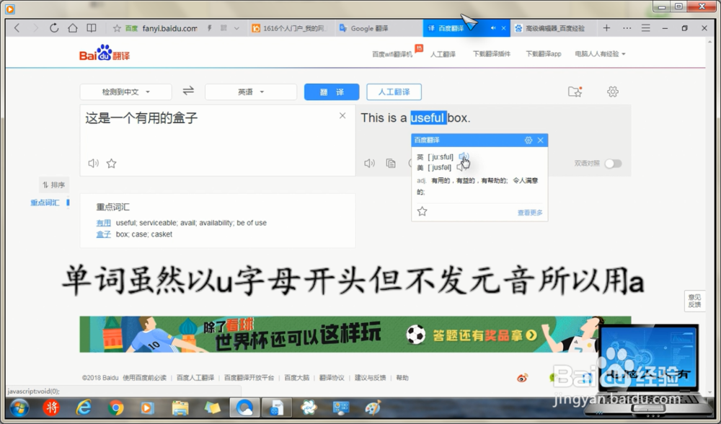Copy the translation result icon

tap(391, 163)
